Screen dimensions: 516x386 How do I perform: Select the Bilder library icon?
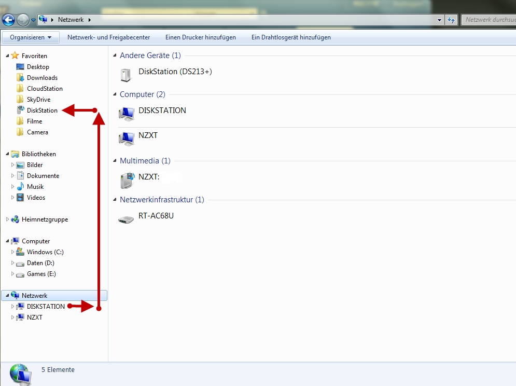[20, 165]
